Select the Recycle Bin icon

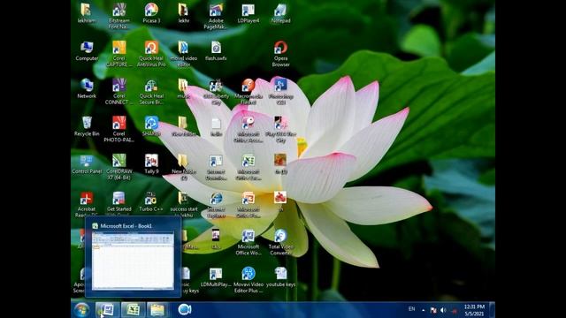coord(87,126)
